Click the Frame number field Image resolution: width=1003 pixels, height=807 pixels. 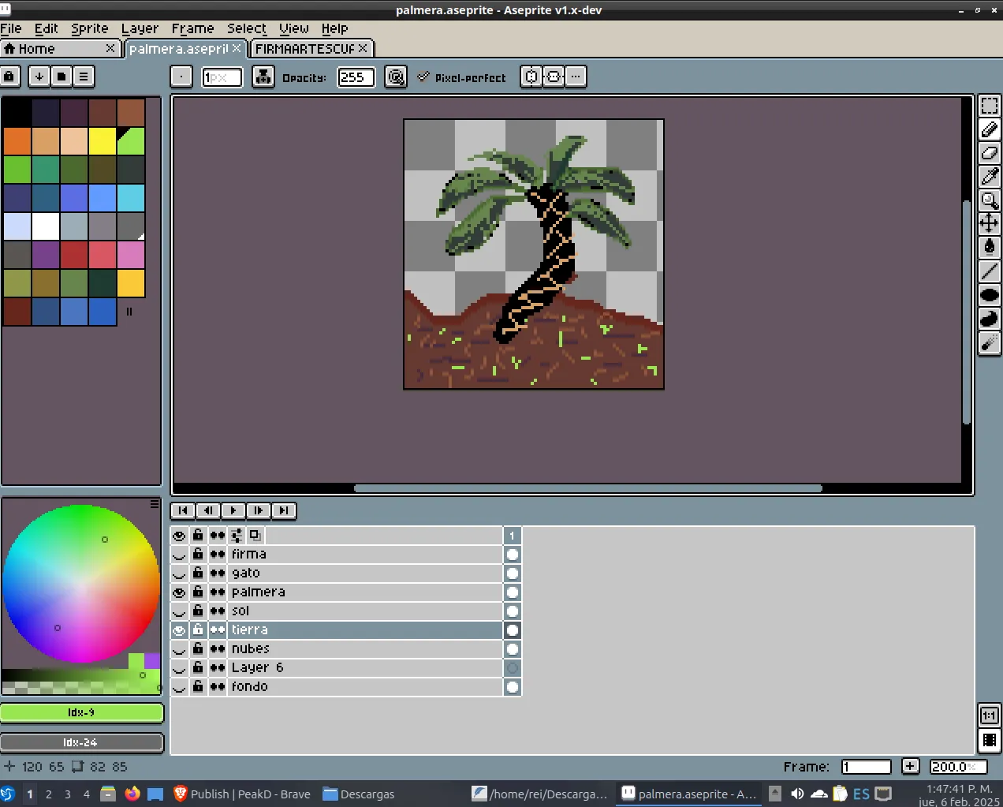point(866,767)
